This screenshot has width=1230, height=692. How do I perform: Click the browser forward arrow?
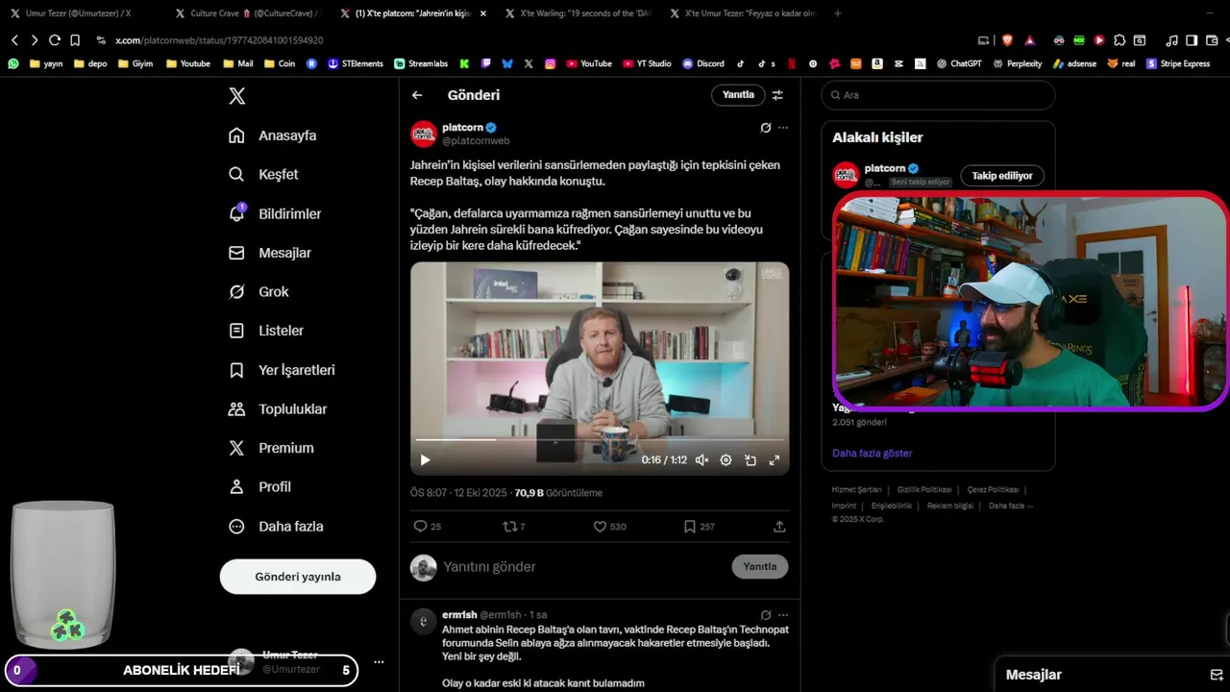click(x=35, y=40)
